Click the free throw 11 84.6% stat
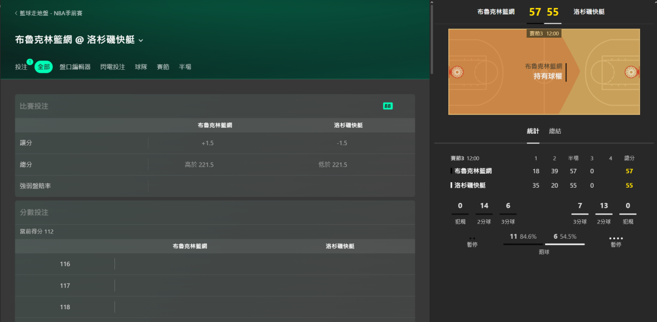Screen dimensions: 657x322 pyautogui.click(x=523, y=236)
